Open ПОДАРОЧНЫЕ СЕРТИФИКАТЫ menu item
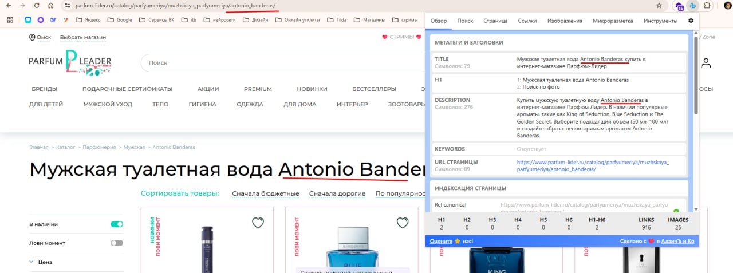 pyautogui.click(x=127, y=89)
